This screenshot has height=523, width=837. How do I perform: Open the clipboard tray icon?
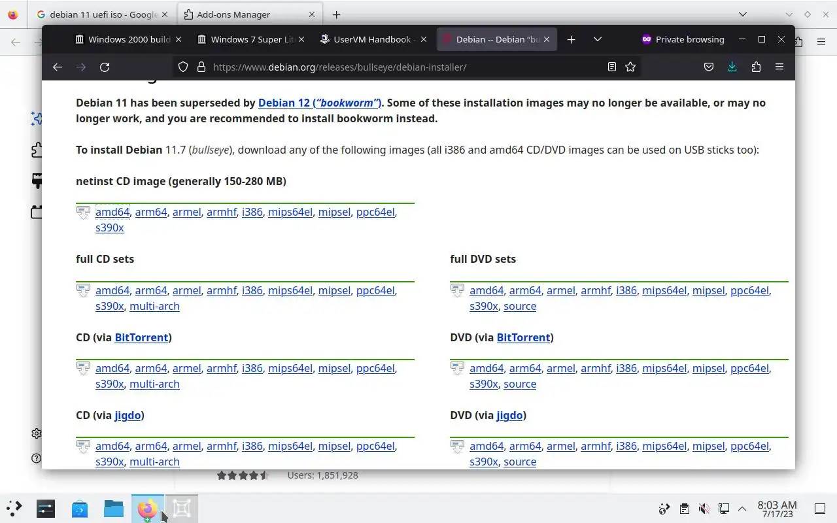(684, 509)
